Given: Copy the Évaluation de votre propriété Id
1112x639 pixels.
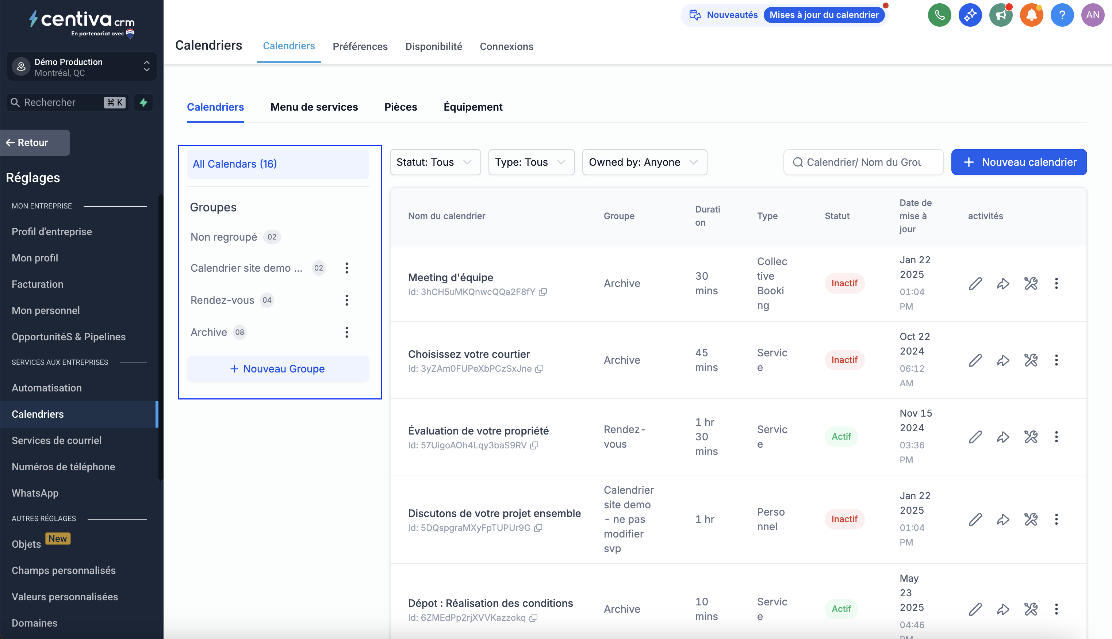Looking at the screenshot, I should coord(534,445).
